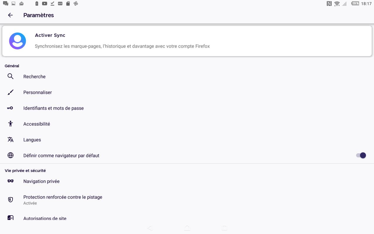Image resolution: width=374 pixels, height=234 pixels.
Task: Open Protection renforcée contre le pistage
Action: tap(63, 197)
